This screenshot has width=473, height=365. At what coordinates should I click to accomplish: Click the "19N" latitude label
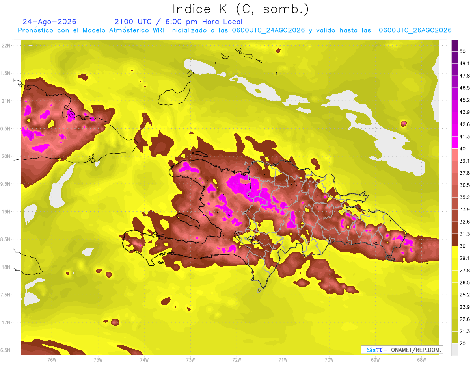pos(7,211)
